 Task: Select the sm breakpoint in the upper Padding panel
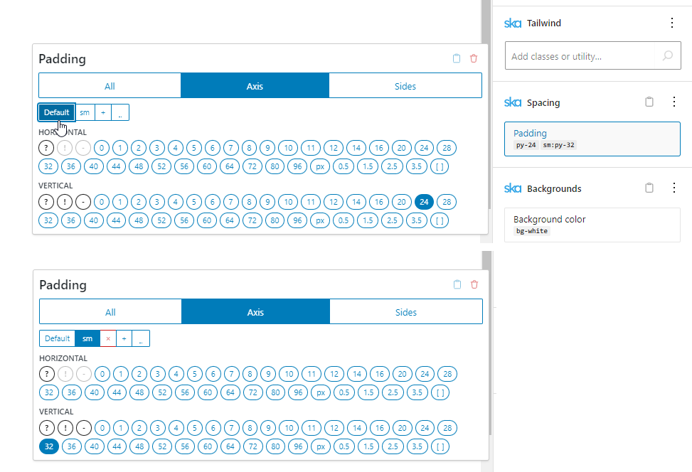[x=85, y=112]
